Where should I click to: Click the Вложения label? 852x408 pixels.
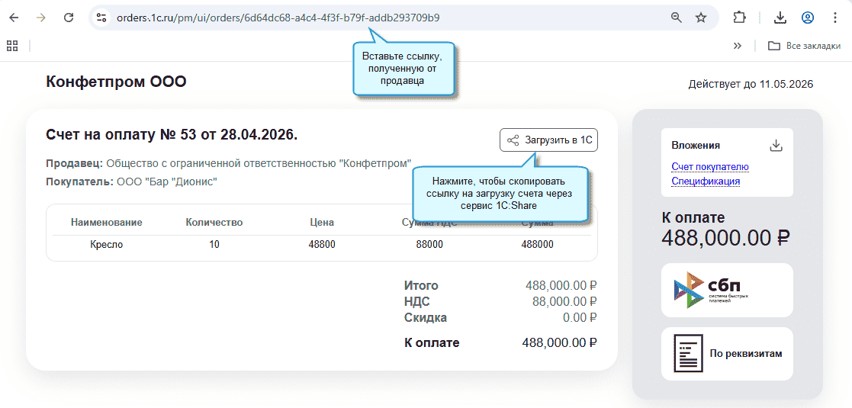point(696,145)
